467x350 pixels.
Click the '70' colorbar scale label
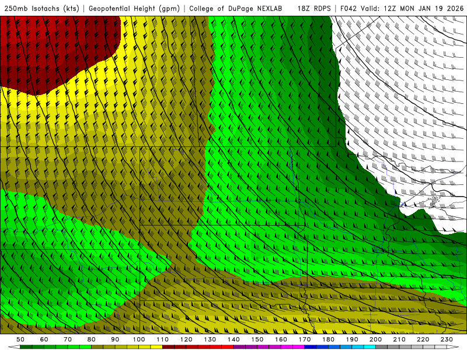68,339
